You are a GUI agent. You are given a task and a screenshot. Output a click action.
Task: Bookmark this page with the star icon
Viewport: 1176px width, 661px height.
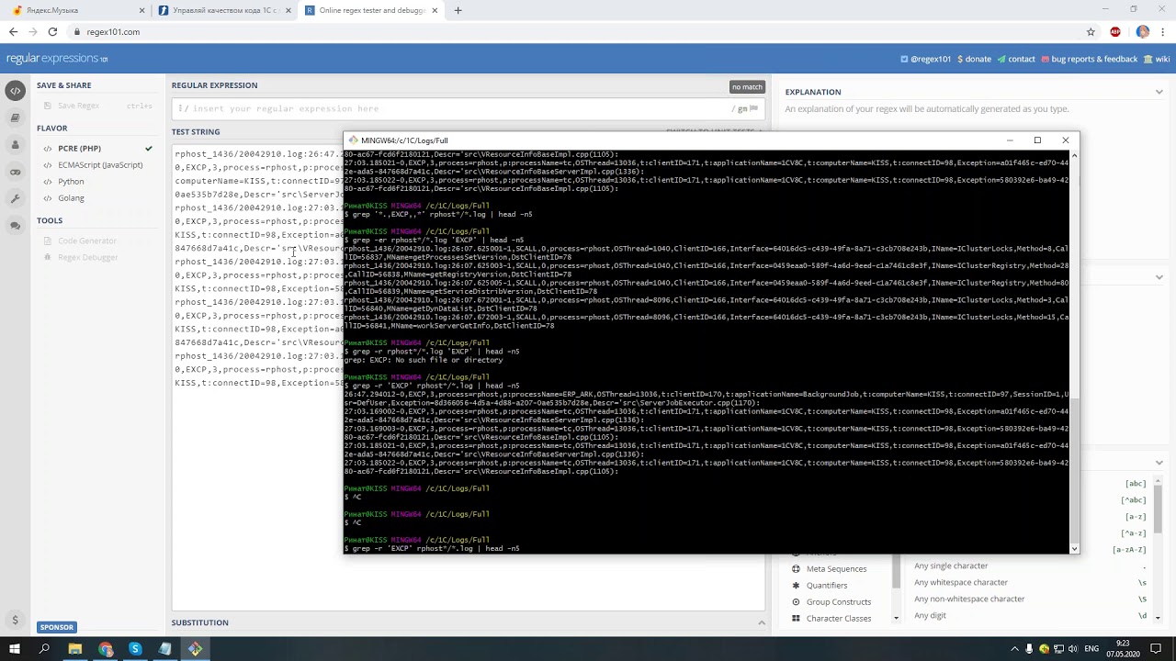[1091, 32]
